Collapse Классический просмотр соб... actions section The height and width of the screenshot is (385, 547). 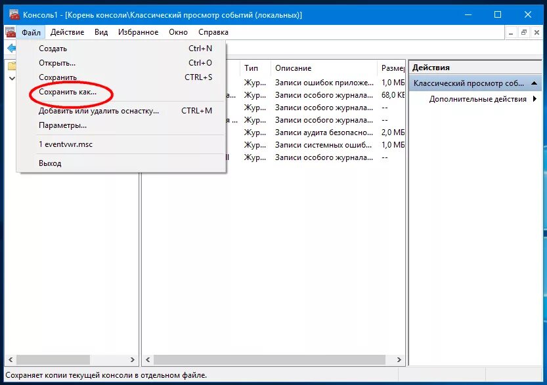534,83
